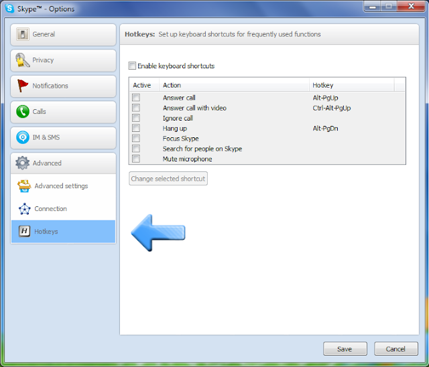This screenshot has width=429, height=367.
Task: Click the Alt-PgDn hotkey value
Action: click(325, 129)
